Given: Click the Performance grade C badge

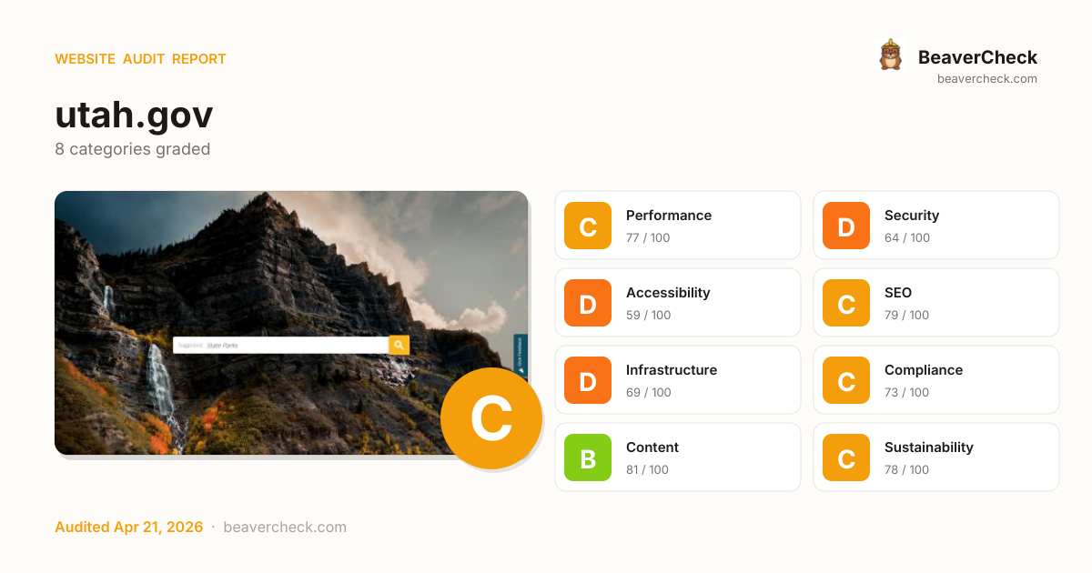Looking at the screenshot, I should [588, 226].
